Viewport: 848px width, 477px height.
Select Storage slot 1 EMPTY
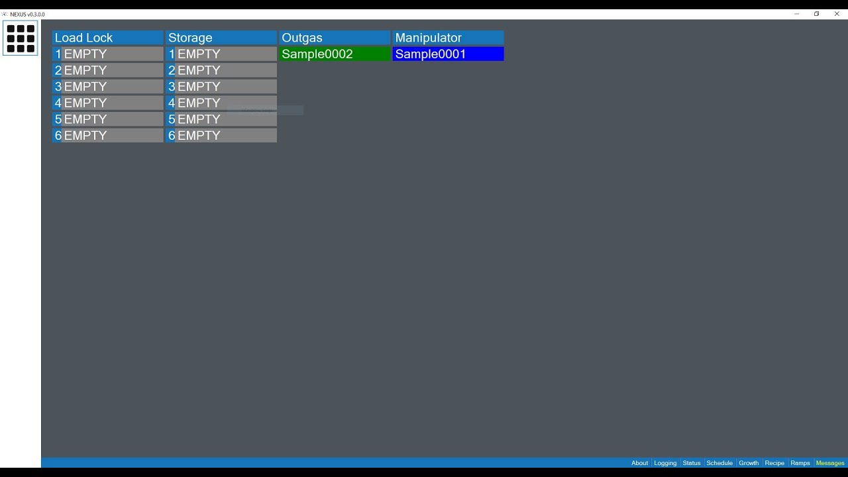(x=221, y=54)
